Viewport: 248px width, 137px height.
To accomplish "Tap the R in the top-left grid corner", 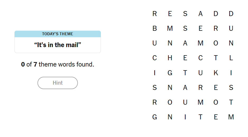I will 155,14.
